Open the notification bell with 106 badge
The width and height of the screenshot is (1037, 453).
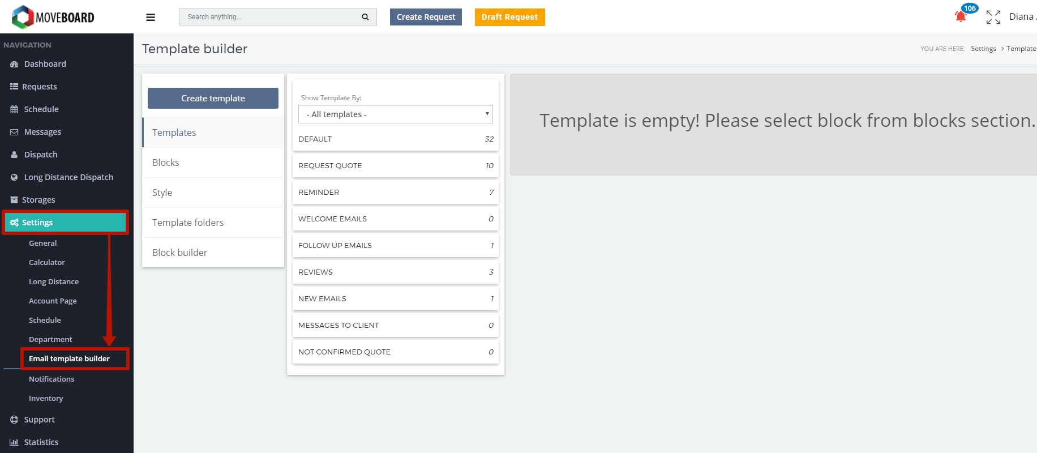(x=961, y=17)
